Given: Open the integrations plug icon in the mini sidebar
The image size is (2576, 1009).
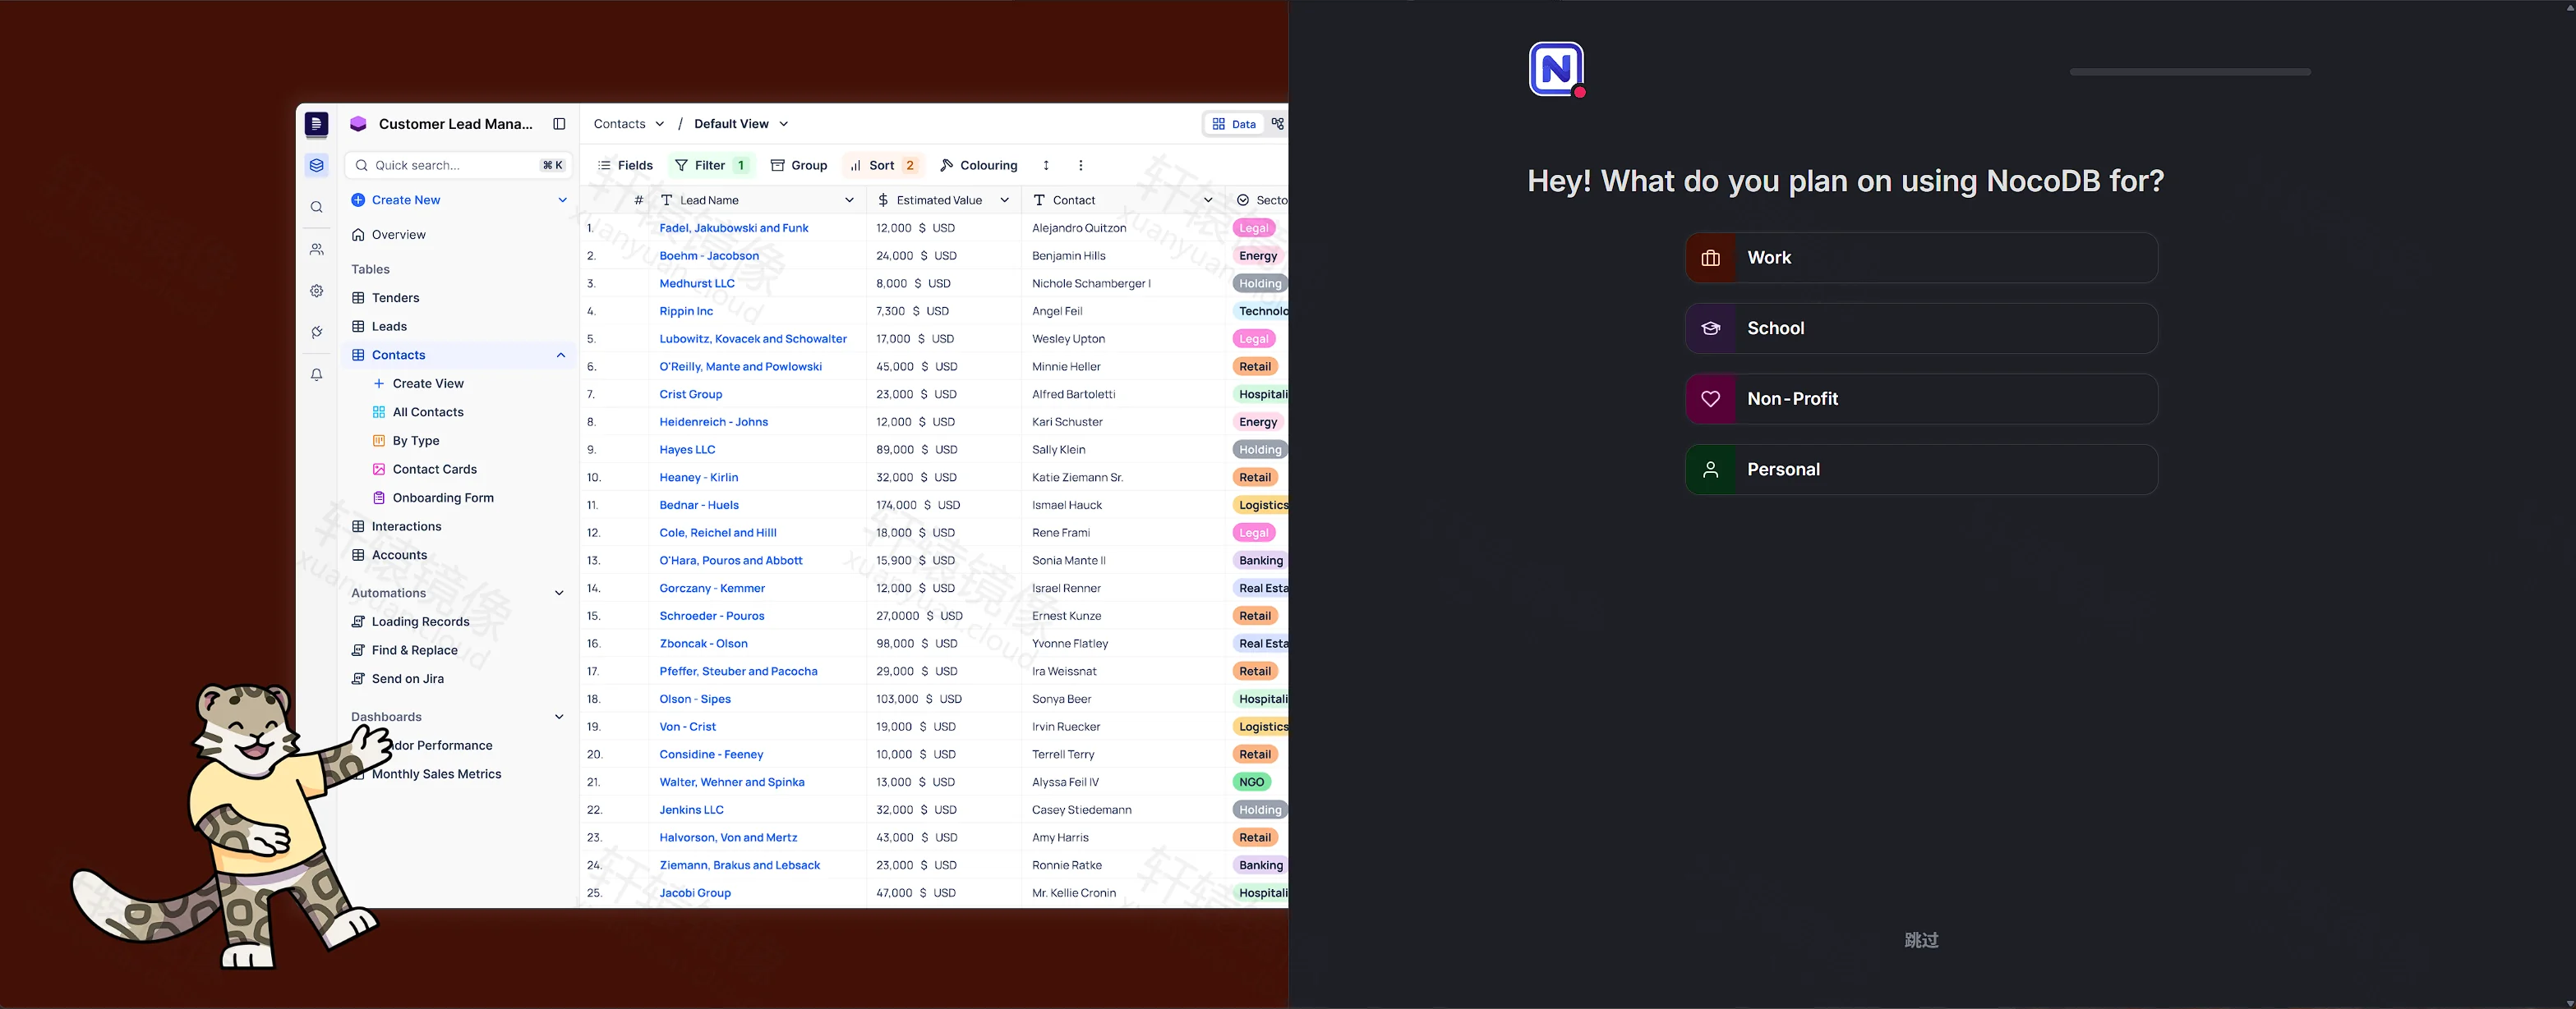Looking at the screenshot, I should click(x=316, y=333).
